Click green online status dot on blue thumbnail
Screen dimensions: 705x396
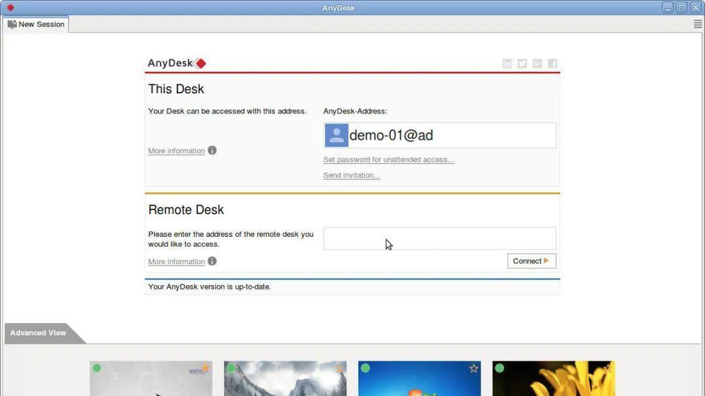point(365,368)
